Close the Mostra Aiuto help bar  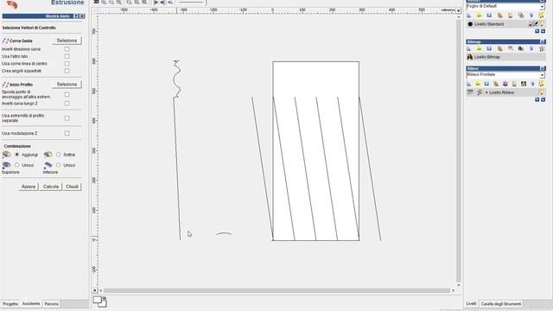82,16
